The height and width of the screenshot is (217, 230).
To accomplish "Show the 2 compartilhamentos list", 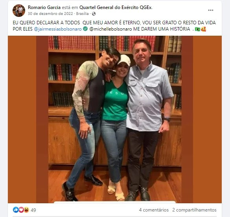I will 194,210.
